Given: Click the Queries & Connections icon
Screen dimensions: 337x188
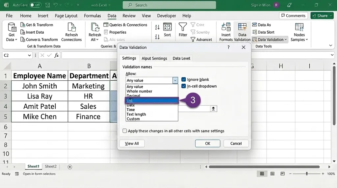Looking at the screenshot, I should [x=106, y=25].
